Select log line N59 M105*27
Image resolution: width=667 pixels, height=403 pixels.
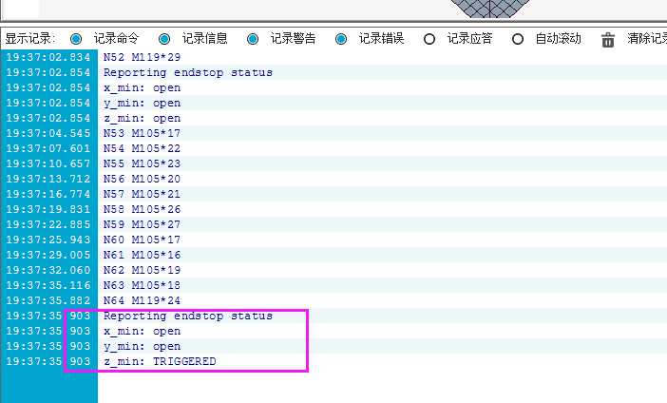coord(142,224)
